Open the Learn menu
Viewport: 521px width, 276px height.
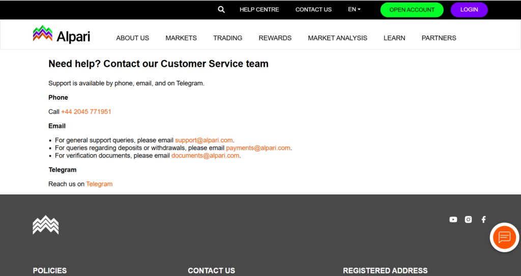[x=394, y=38]
